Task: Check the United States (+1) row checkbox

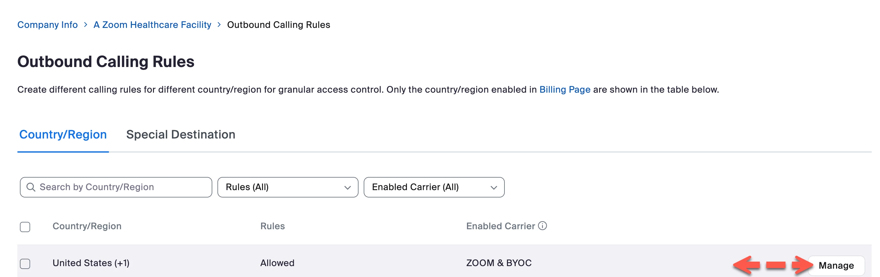Action: click(x=25, y=264)
